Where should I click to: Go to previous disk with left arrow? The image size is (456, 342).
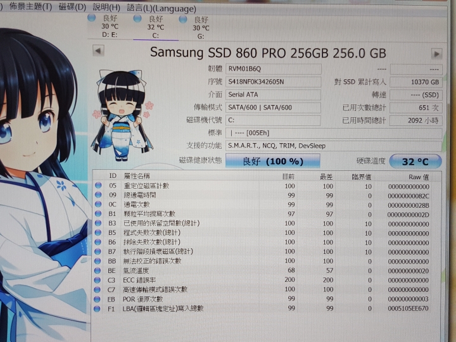tap(98, 51)
